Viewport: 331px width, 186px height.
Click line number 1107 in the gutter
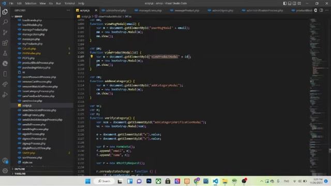[81, 56]
